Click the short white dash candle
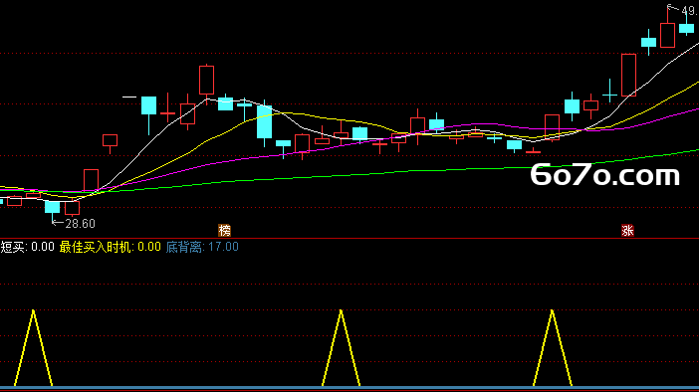 tap(129, 97)
